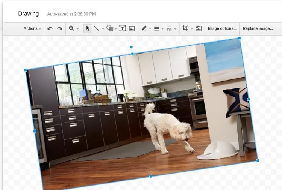Click the right-middle resize handle
282x190 pixels.
249,99
